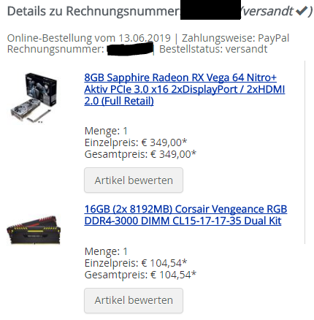This screenshot has height=320, width=314.
Task: Click the blacked-out invoice number in the heading
Action: point(210,9)
